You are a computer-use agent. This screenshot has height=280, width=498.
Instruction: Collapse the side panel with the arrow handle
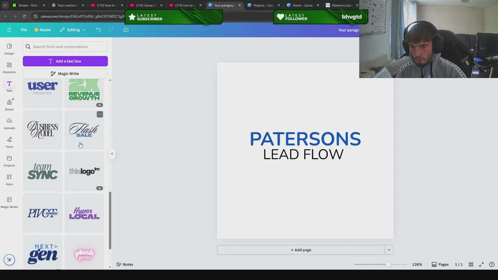[112, 154]
